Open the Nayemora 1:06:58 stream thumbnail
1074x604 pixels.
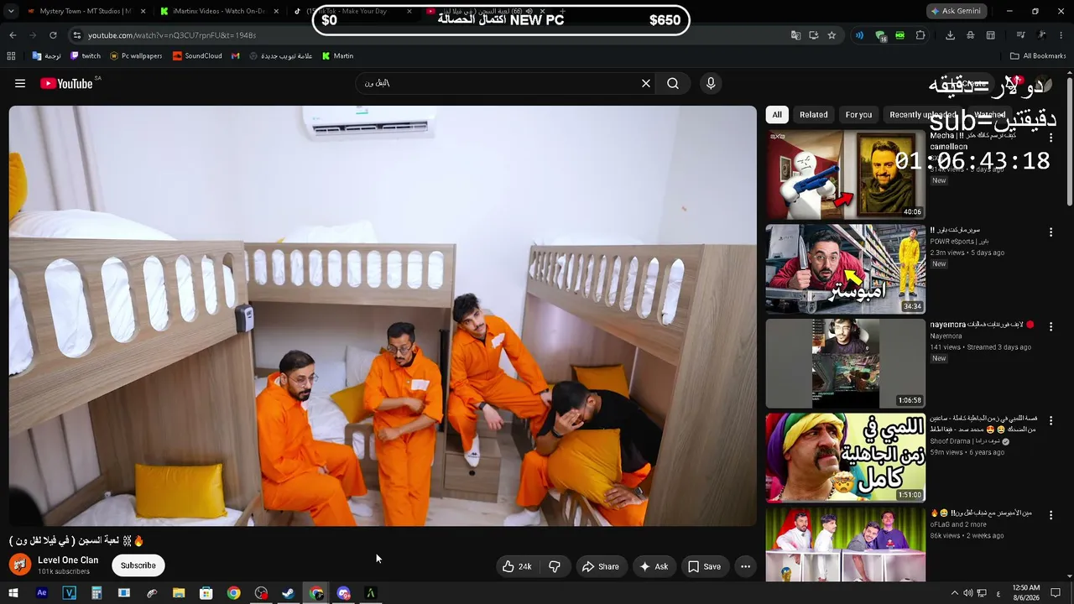pos(846,363)
